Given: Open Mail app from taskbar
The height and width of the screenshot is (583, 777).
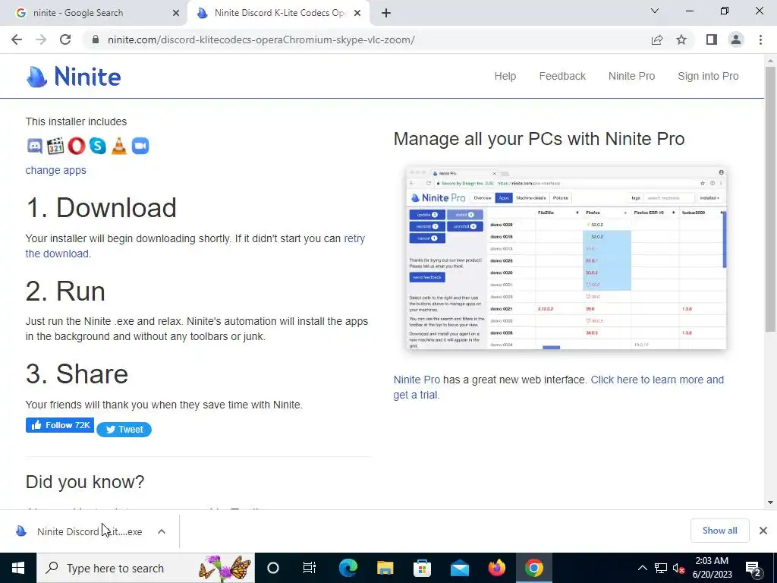Looking at the screenshot, I should 459,568.
